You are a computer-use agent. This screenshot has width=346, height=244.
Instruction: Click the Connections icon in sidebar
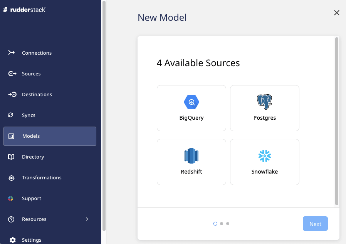click(x=12, y=53)
